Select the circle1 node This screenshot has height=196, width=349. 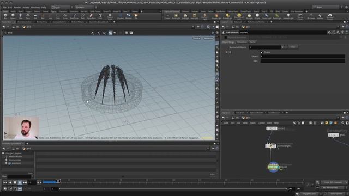pyautogui.click(x=272, y=128)
